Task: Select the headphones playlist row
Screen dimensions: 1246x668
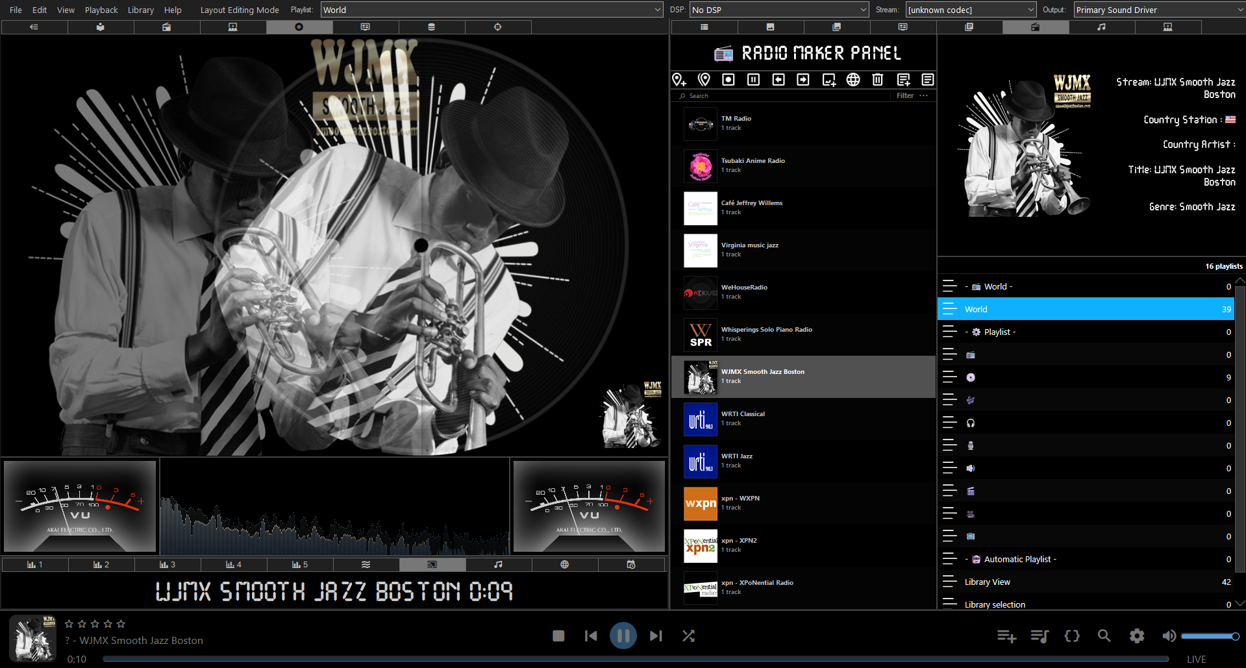Action: (x=1086, y=423)
